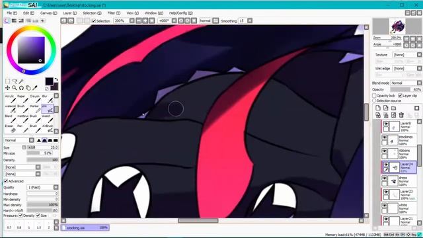
Task: Adjust the brush Size slider
Action: click(x=42, y=147)
